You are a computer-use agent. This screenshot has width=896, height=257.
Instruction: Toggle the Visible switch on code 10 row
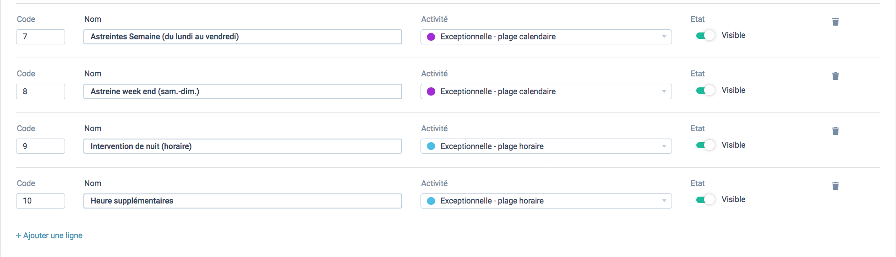click(705, 200)
